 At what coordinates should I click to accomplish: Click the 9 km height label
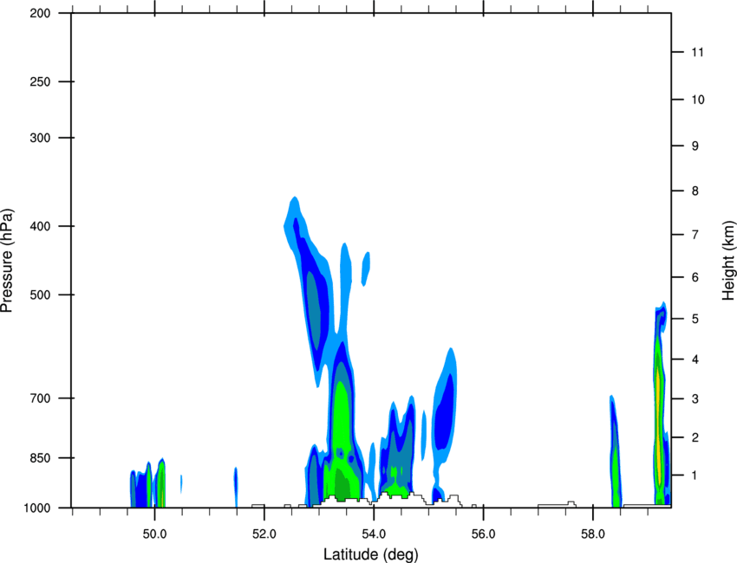click(x=695, y=146)
